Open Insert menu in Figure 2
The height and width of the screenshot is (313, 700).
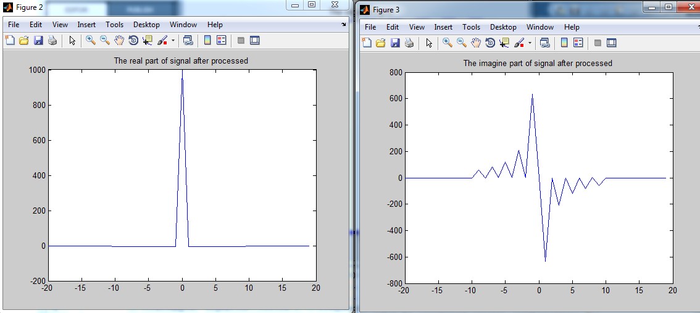tap(86, 25)
